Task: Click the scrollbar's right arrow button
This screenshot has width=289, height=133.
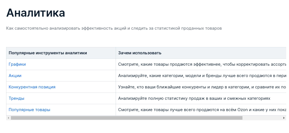Action: click(284, 118)
